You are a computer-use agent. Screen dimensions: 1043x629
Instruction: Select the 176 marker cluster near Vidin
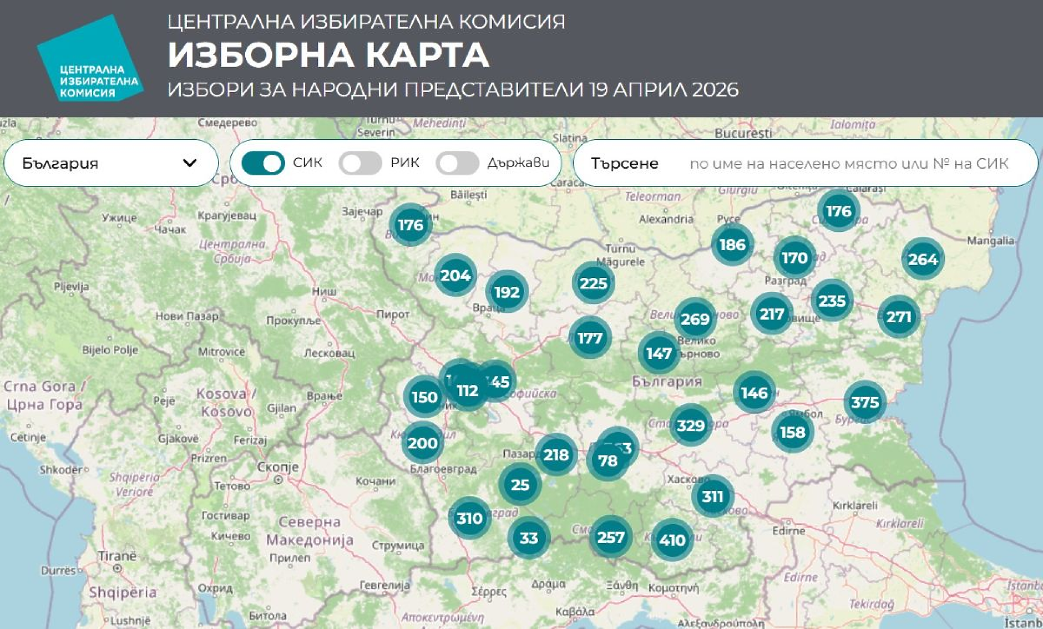pyautogui.click(x=410, y=225)
